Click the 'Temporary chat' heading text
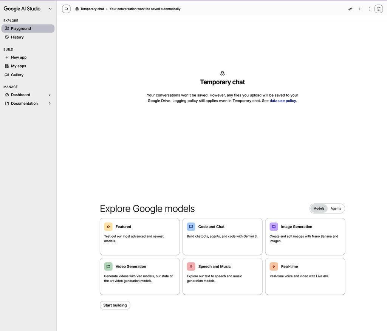Image resolution: width=387 pixels, height=331 pixels. click(222, 82)
